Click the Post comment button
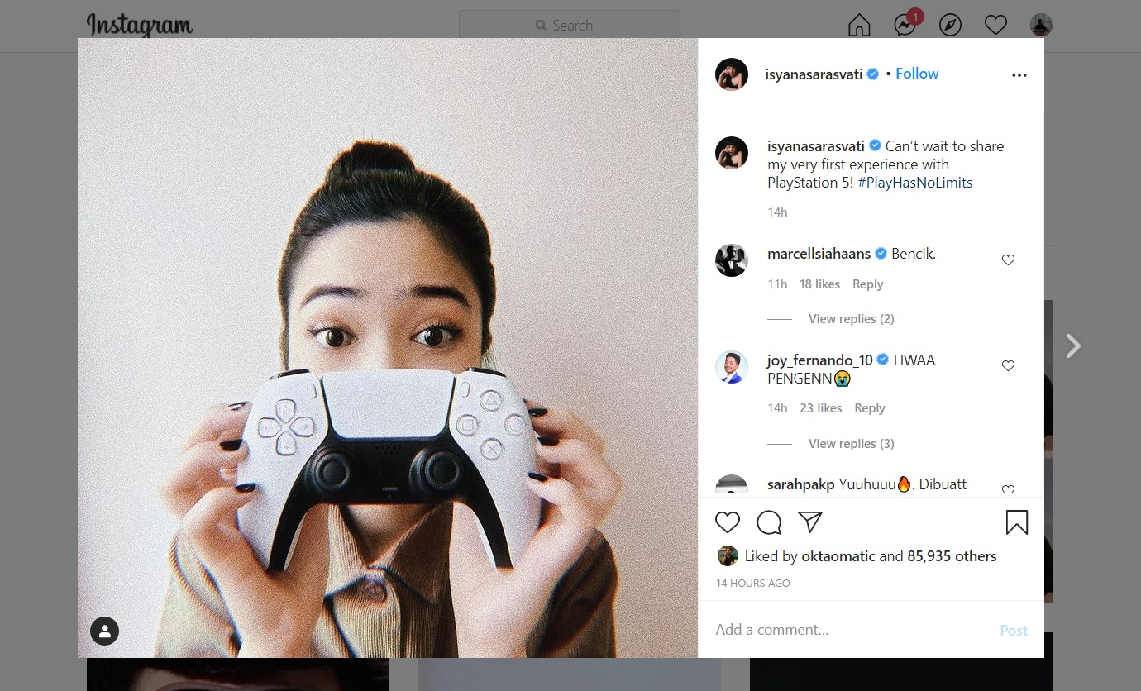1141x691 pixels. (x=1014, y=630)
